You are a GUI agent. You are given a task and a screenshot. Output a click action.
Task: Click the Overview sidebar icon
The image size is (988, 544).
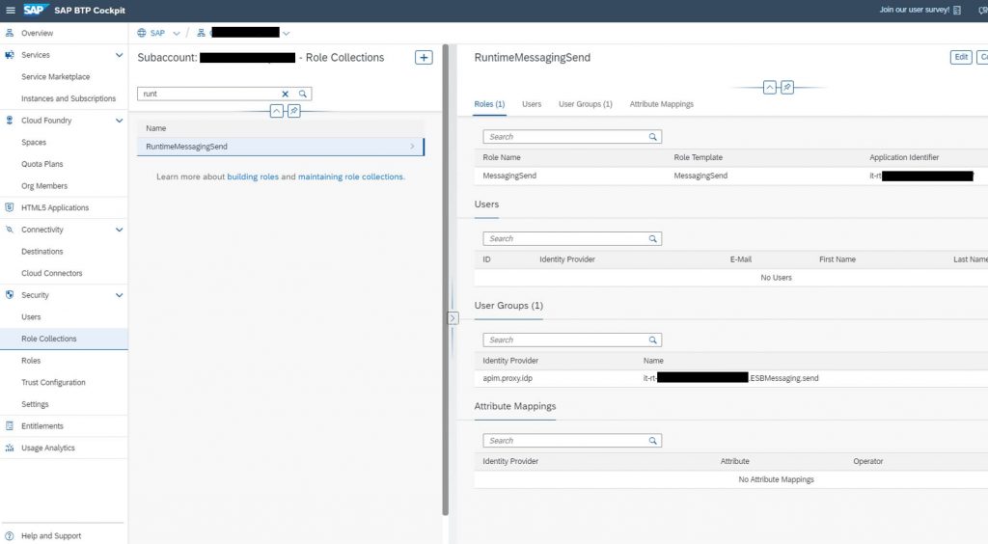[10, 33]
